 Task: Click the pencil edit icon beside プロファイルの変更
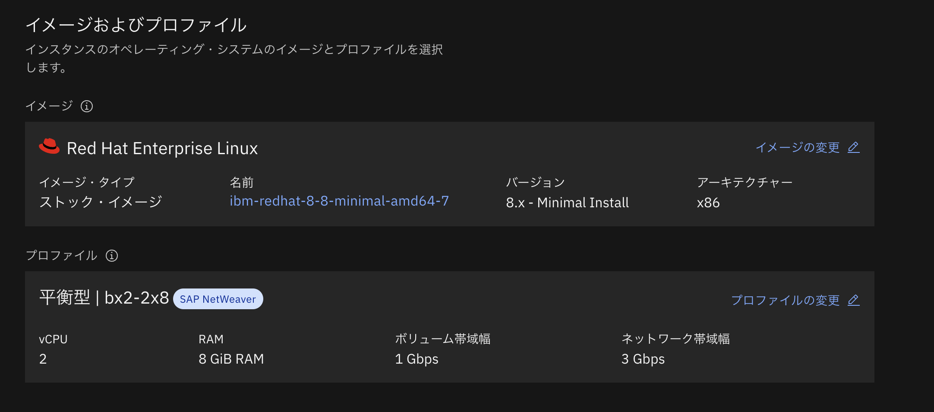(854, 300)
